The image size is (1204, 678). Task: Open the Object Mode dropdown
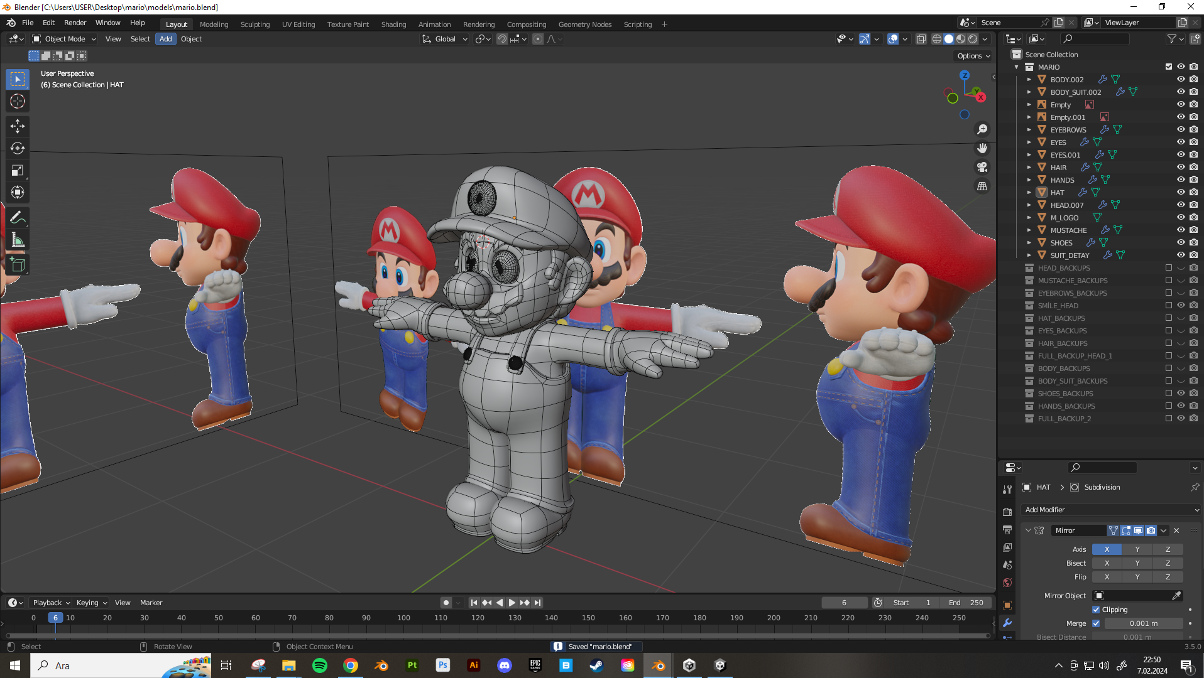pos(64,39)
